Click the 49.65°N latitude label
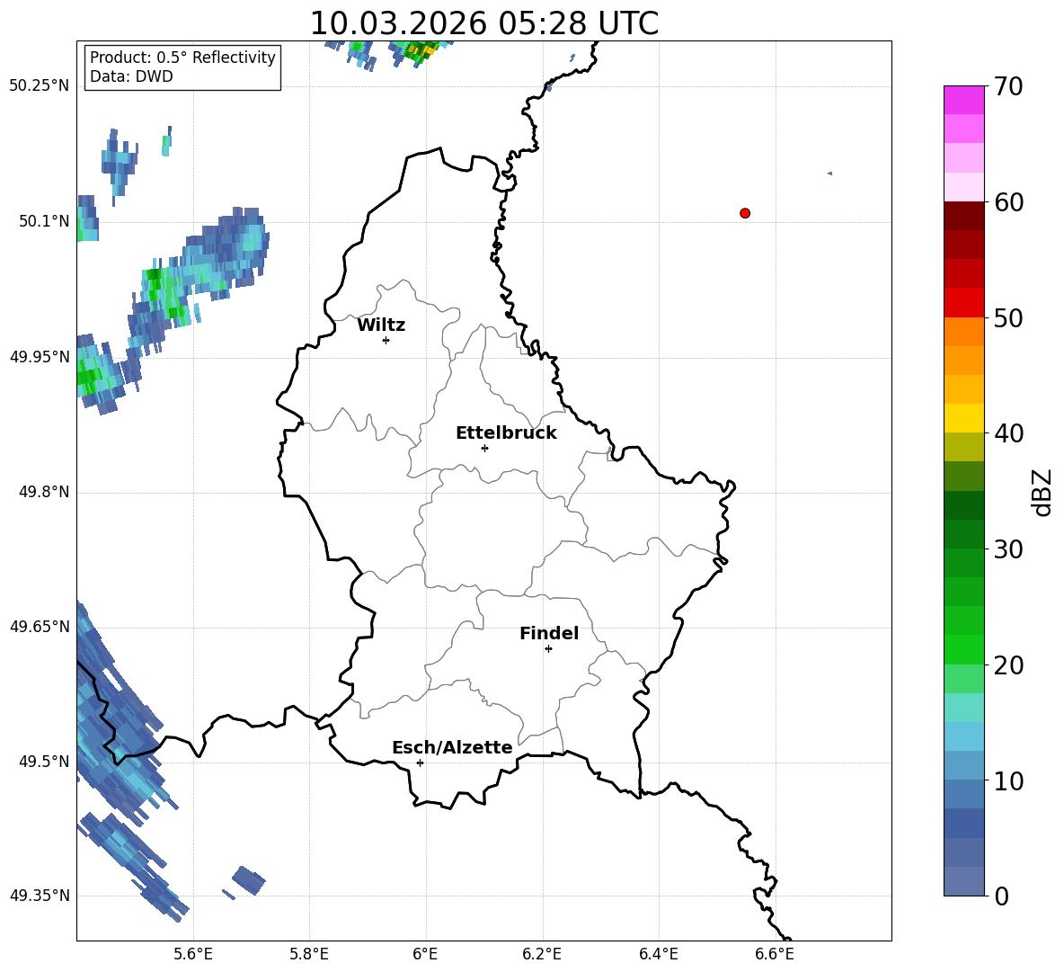The height and width of the screenshot is (972, 1064). [40, 626]
